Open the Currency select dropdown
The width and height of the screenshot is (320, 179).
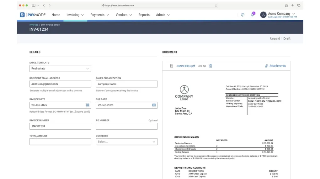click(x=126, y=142)
